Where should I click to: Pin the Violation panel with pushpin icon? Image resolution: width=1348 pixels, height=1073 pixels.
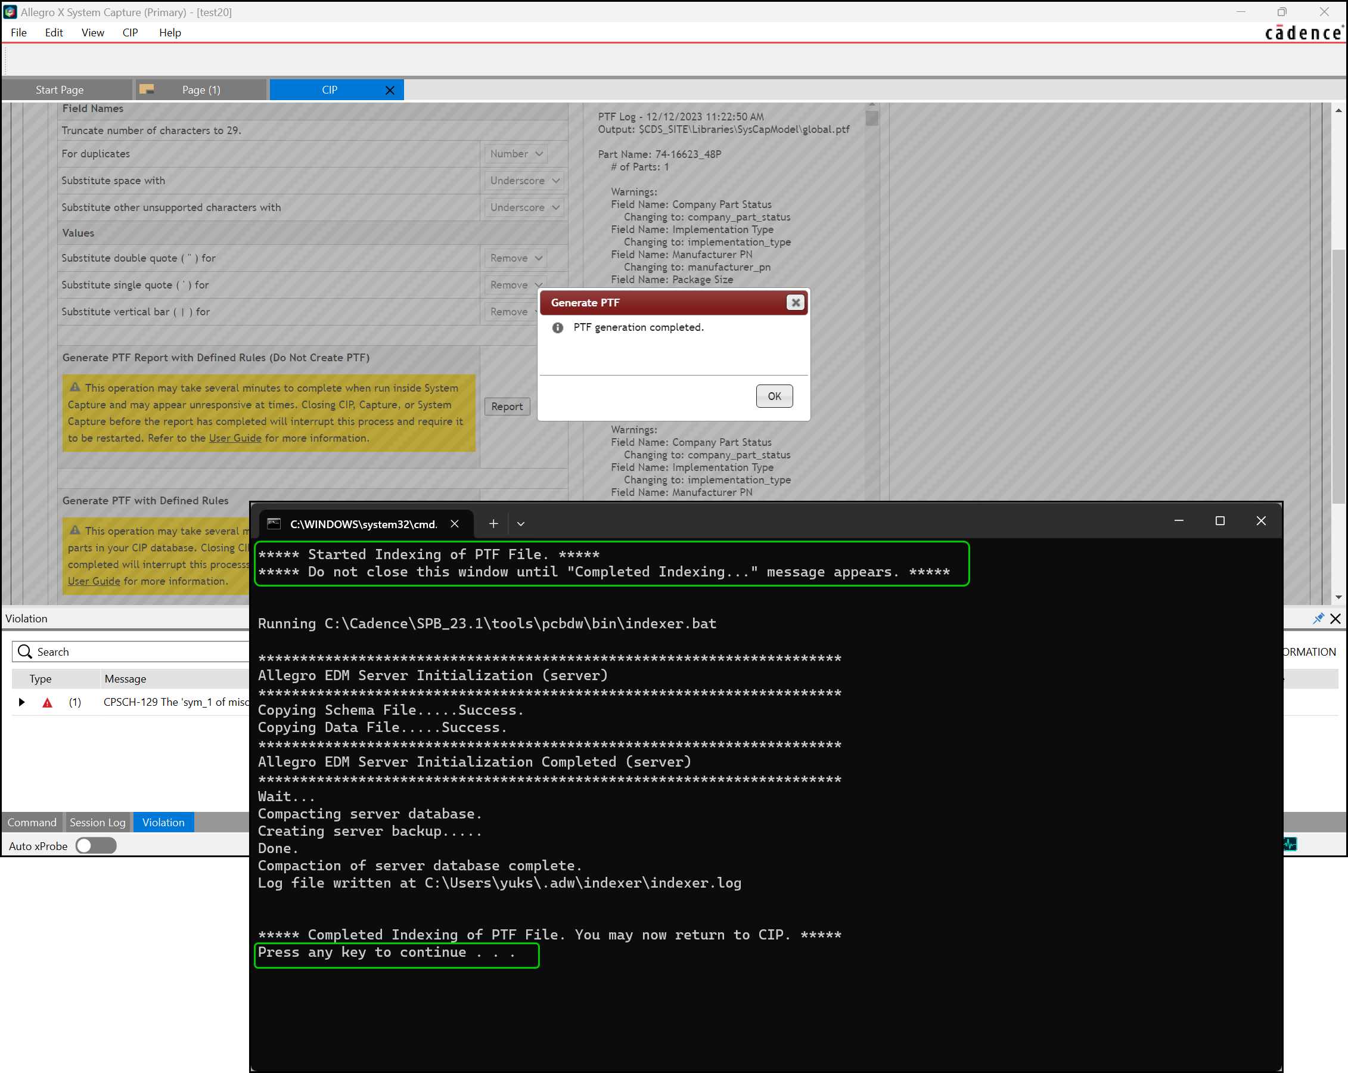[x=1318, y=618]
